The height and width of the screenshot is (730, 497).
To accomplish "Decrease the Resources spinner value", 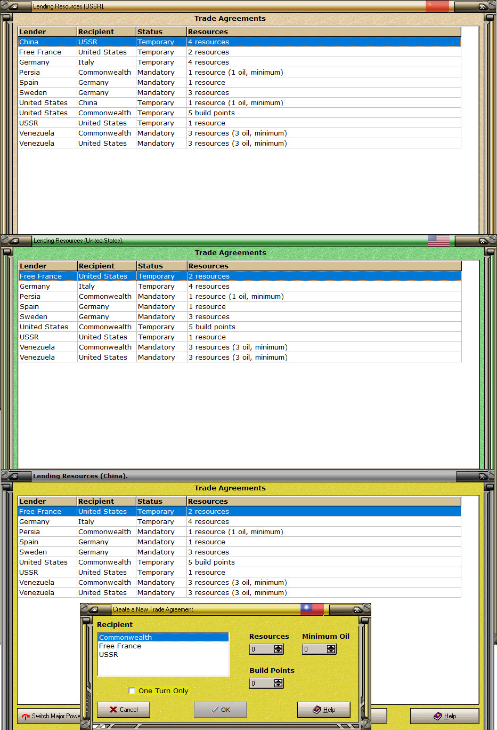I will 279,652.
